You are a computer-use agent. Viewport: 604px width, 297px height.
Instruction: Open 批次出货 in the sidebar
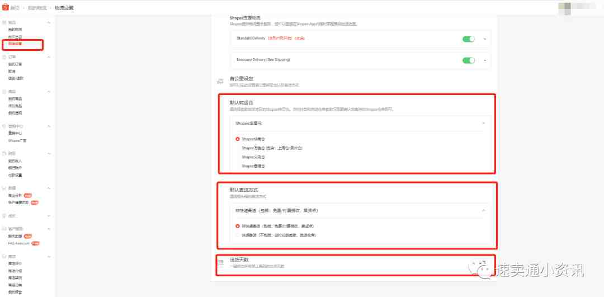coord(15,37)
